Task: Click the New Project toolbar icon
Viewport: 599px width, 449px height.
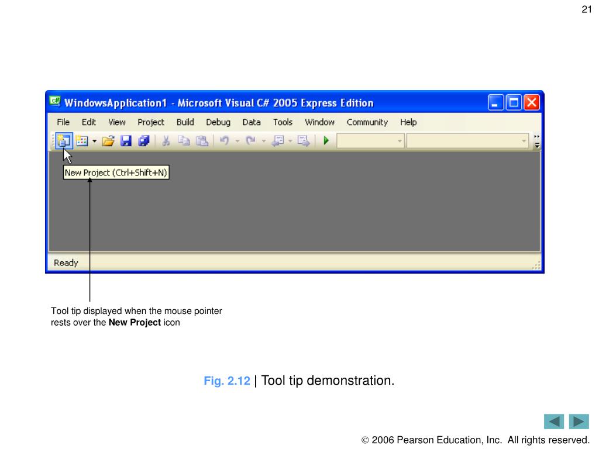Action: coord(64,141)
